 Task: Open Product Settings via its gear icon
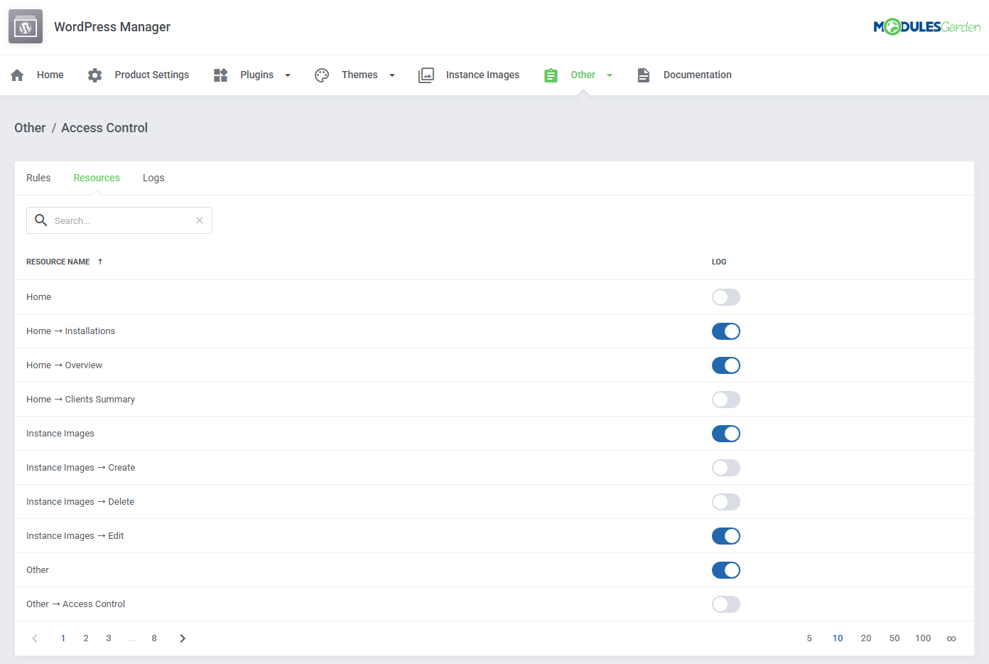tap(94, 75)
